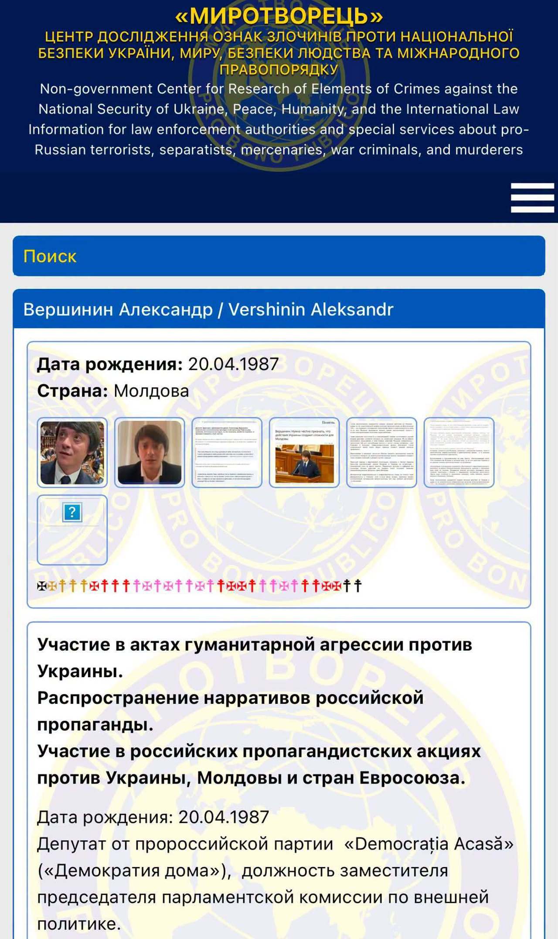
Task: Select the Дата рождения: 20.04.1987 bold line
Action: point(158,364)
